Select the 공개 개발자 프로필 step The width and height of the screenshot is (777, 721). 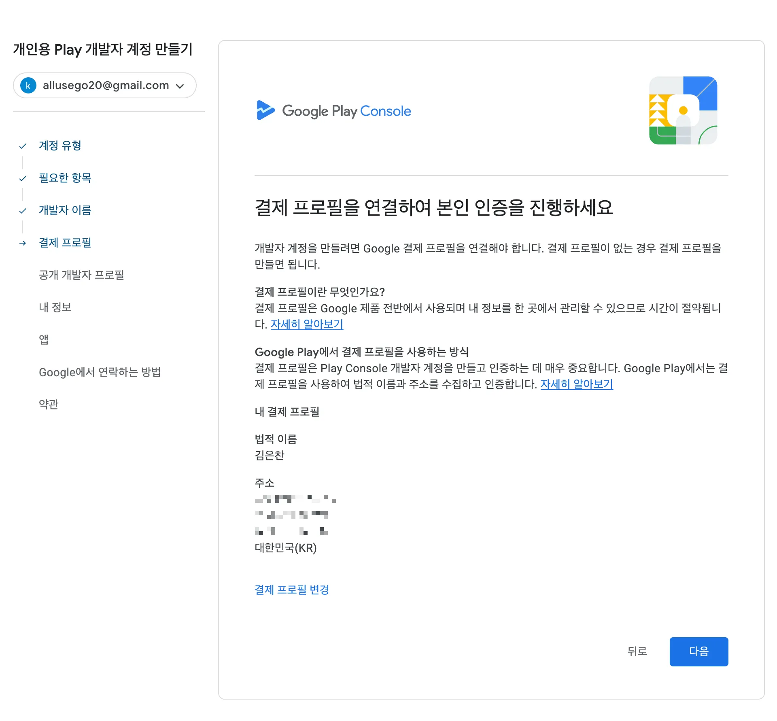(81, 275)
